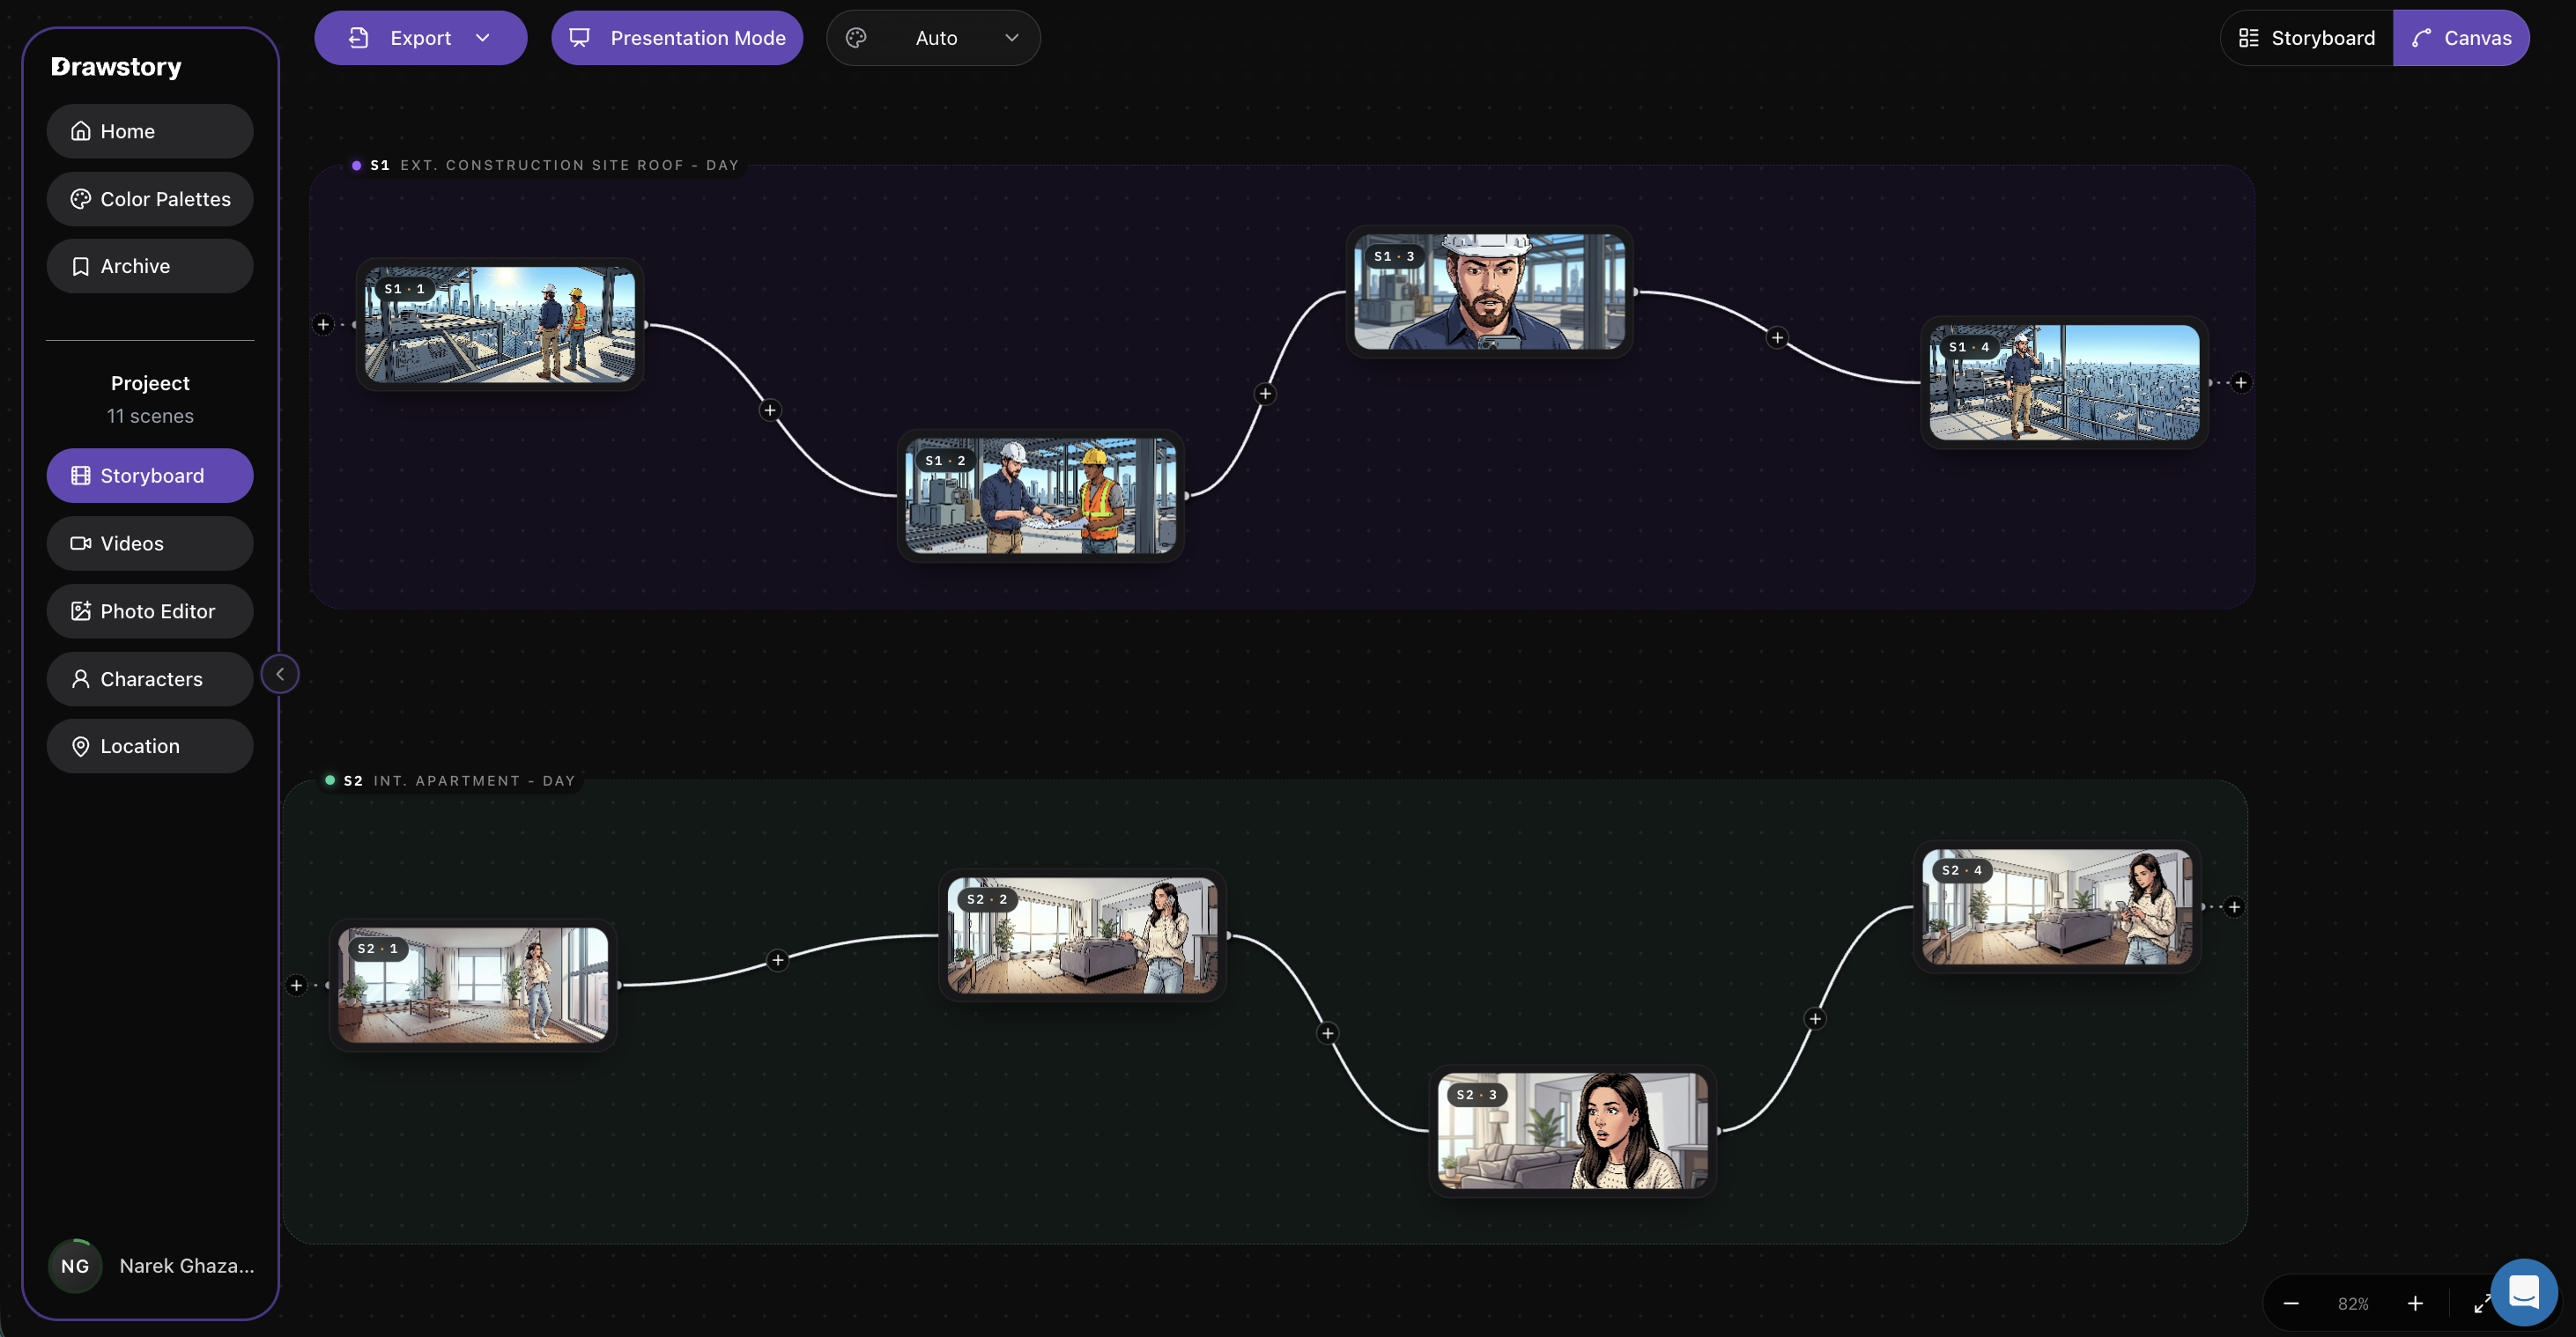Image resolution: width=2576 pixels, height=1337 pixels.
Task: Go to Home in the sidebar
Action: [150, 131]
